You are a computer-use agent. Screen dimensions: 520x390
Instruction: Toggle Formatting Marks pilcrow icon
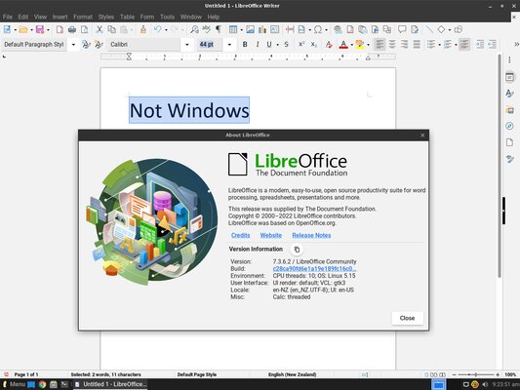pyautogui.click(x=219, y=29)
